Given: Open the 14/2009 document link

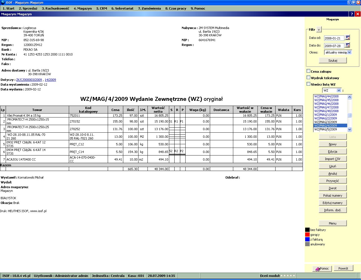Looking at the screenshot, I should (x=50, y=80).
